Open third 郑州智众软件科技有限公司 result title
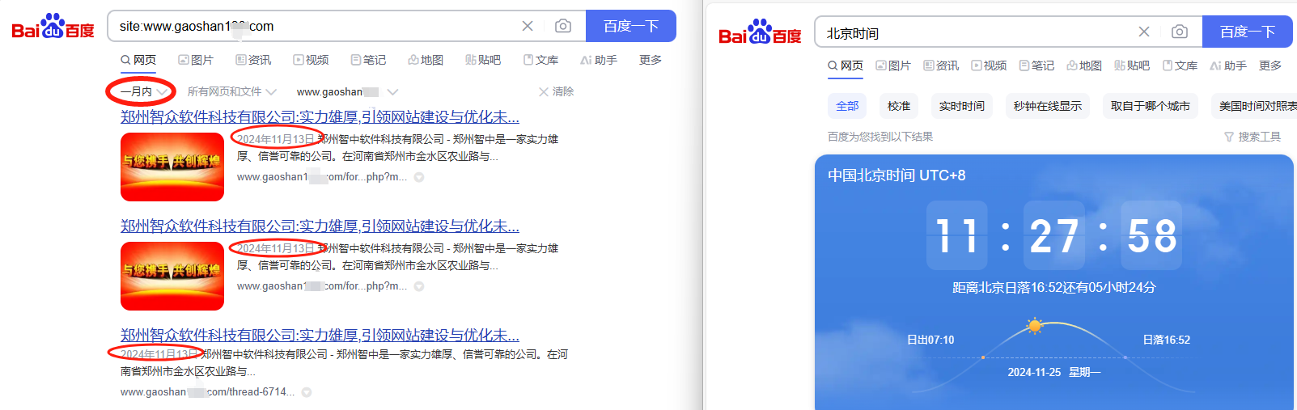 (320, 335)
